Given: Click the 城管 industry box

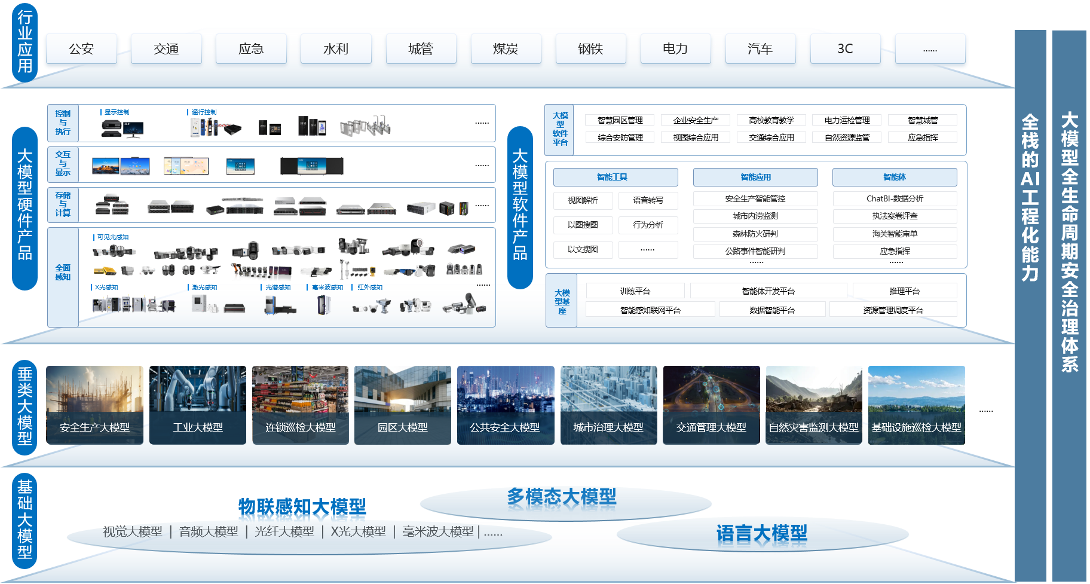Looking at the screenshot, I should pyautogui.click(x=421, y=49).
